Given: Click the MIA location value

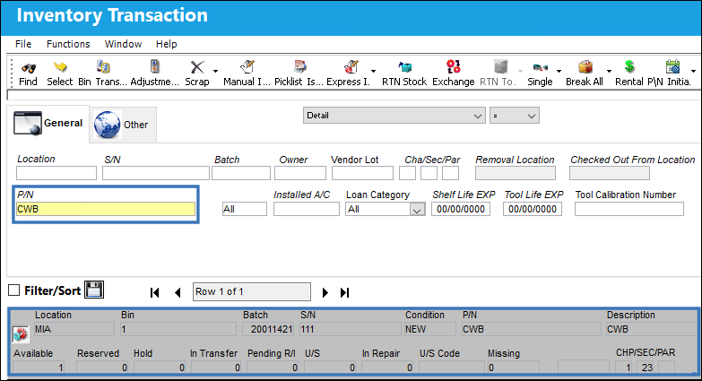Looking at the screenshot, I should point(74,330).
